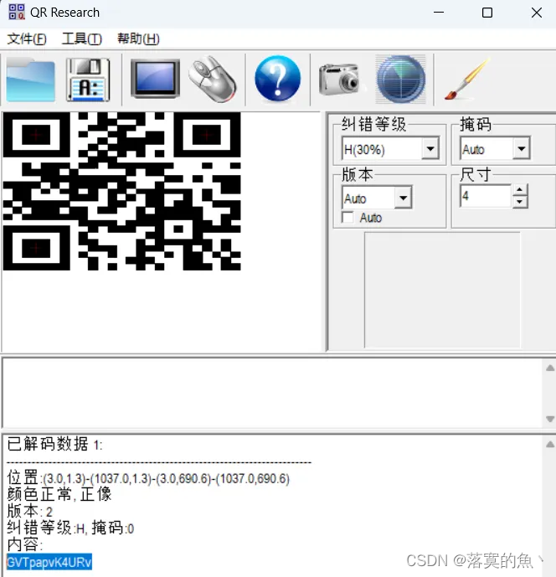Click the 位置 coordinates line
The image size is (556, 577).
click(148, 478)
